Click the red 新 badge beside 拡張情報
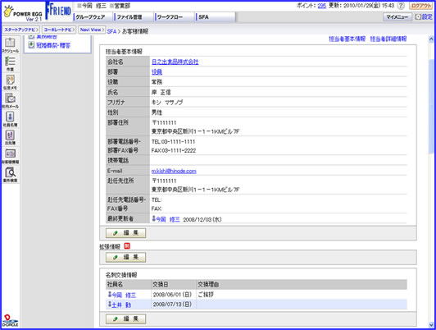 (x=126, y=246)
